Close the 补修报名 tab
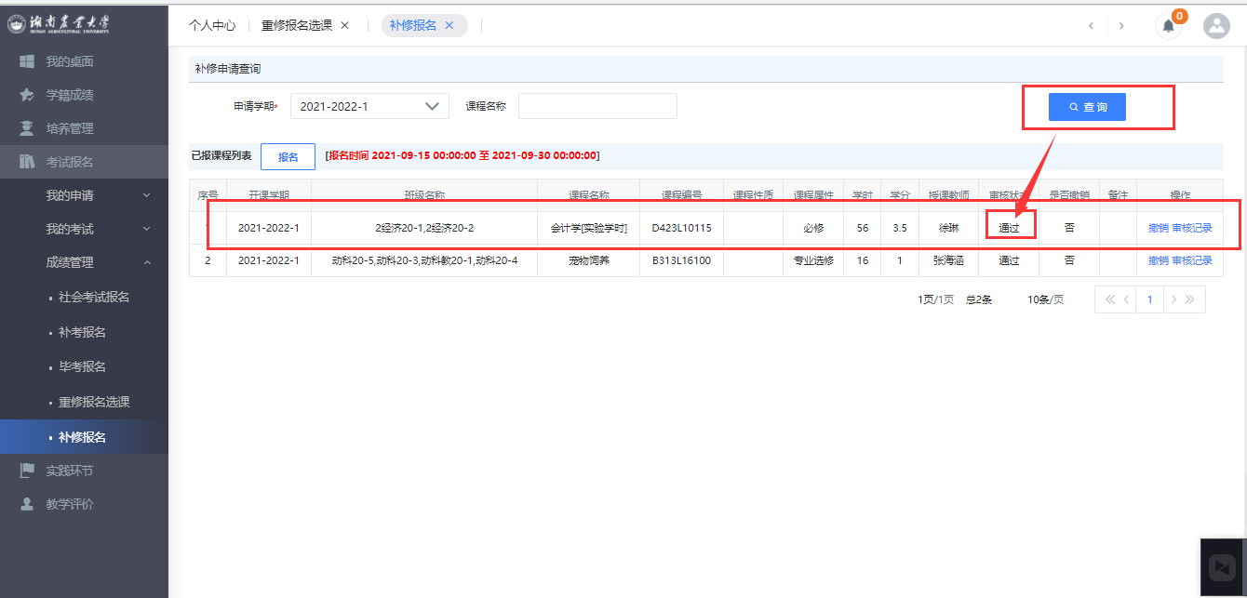 tap(449, 26)
